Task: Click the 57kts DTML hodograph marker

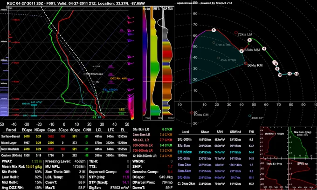Action: click(214, 42)
